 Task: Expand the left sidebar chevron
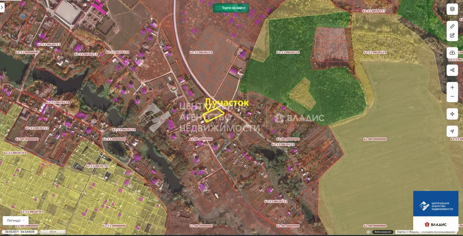click(2, 7)
